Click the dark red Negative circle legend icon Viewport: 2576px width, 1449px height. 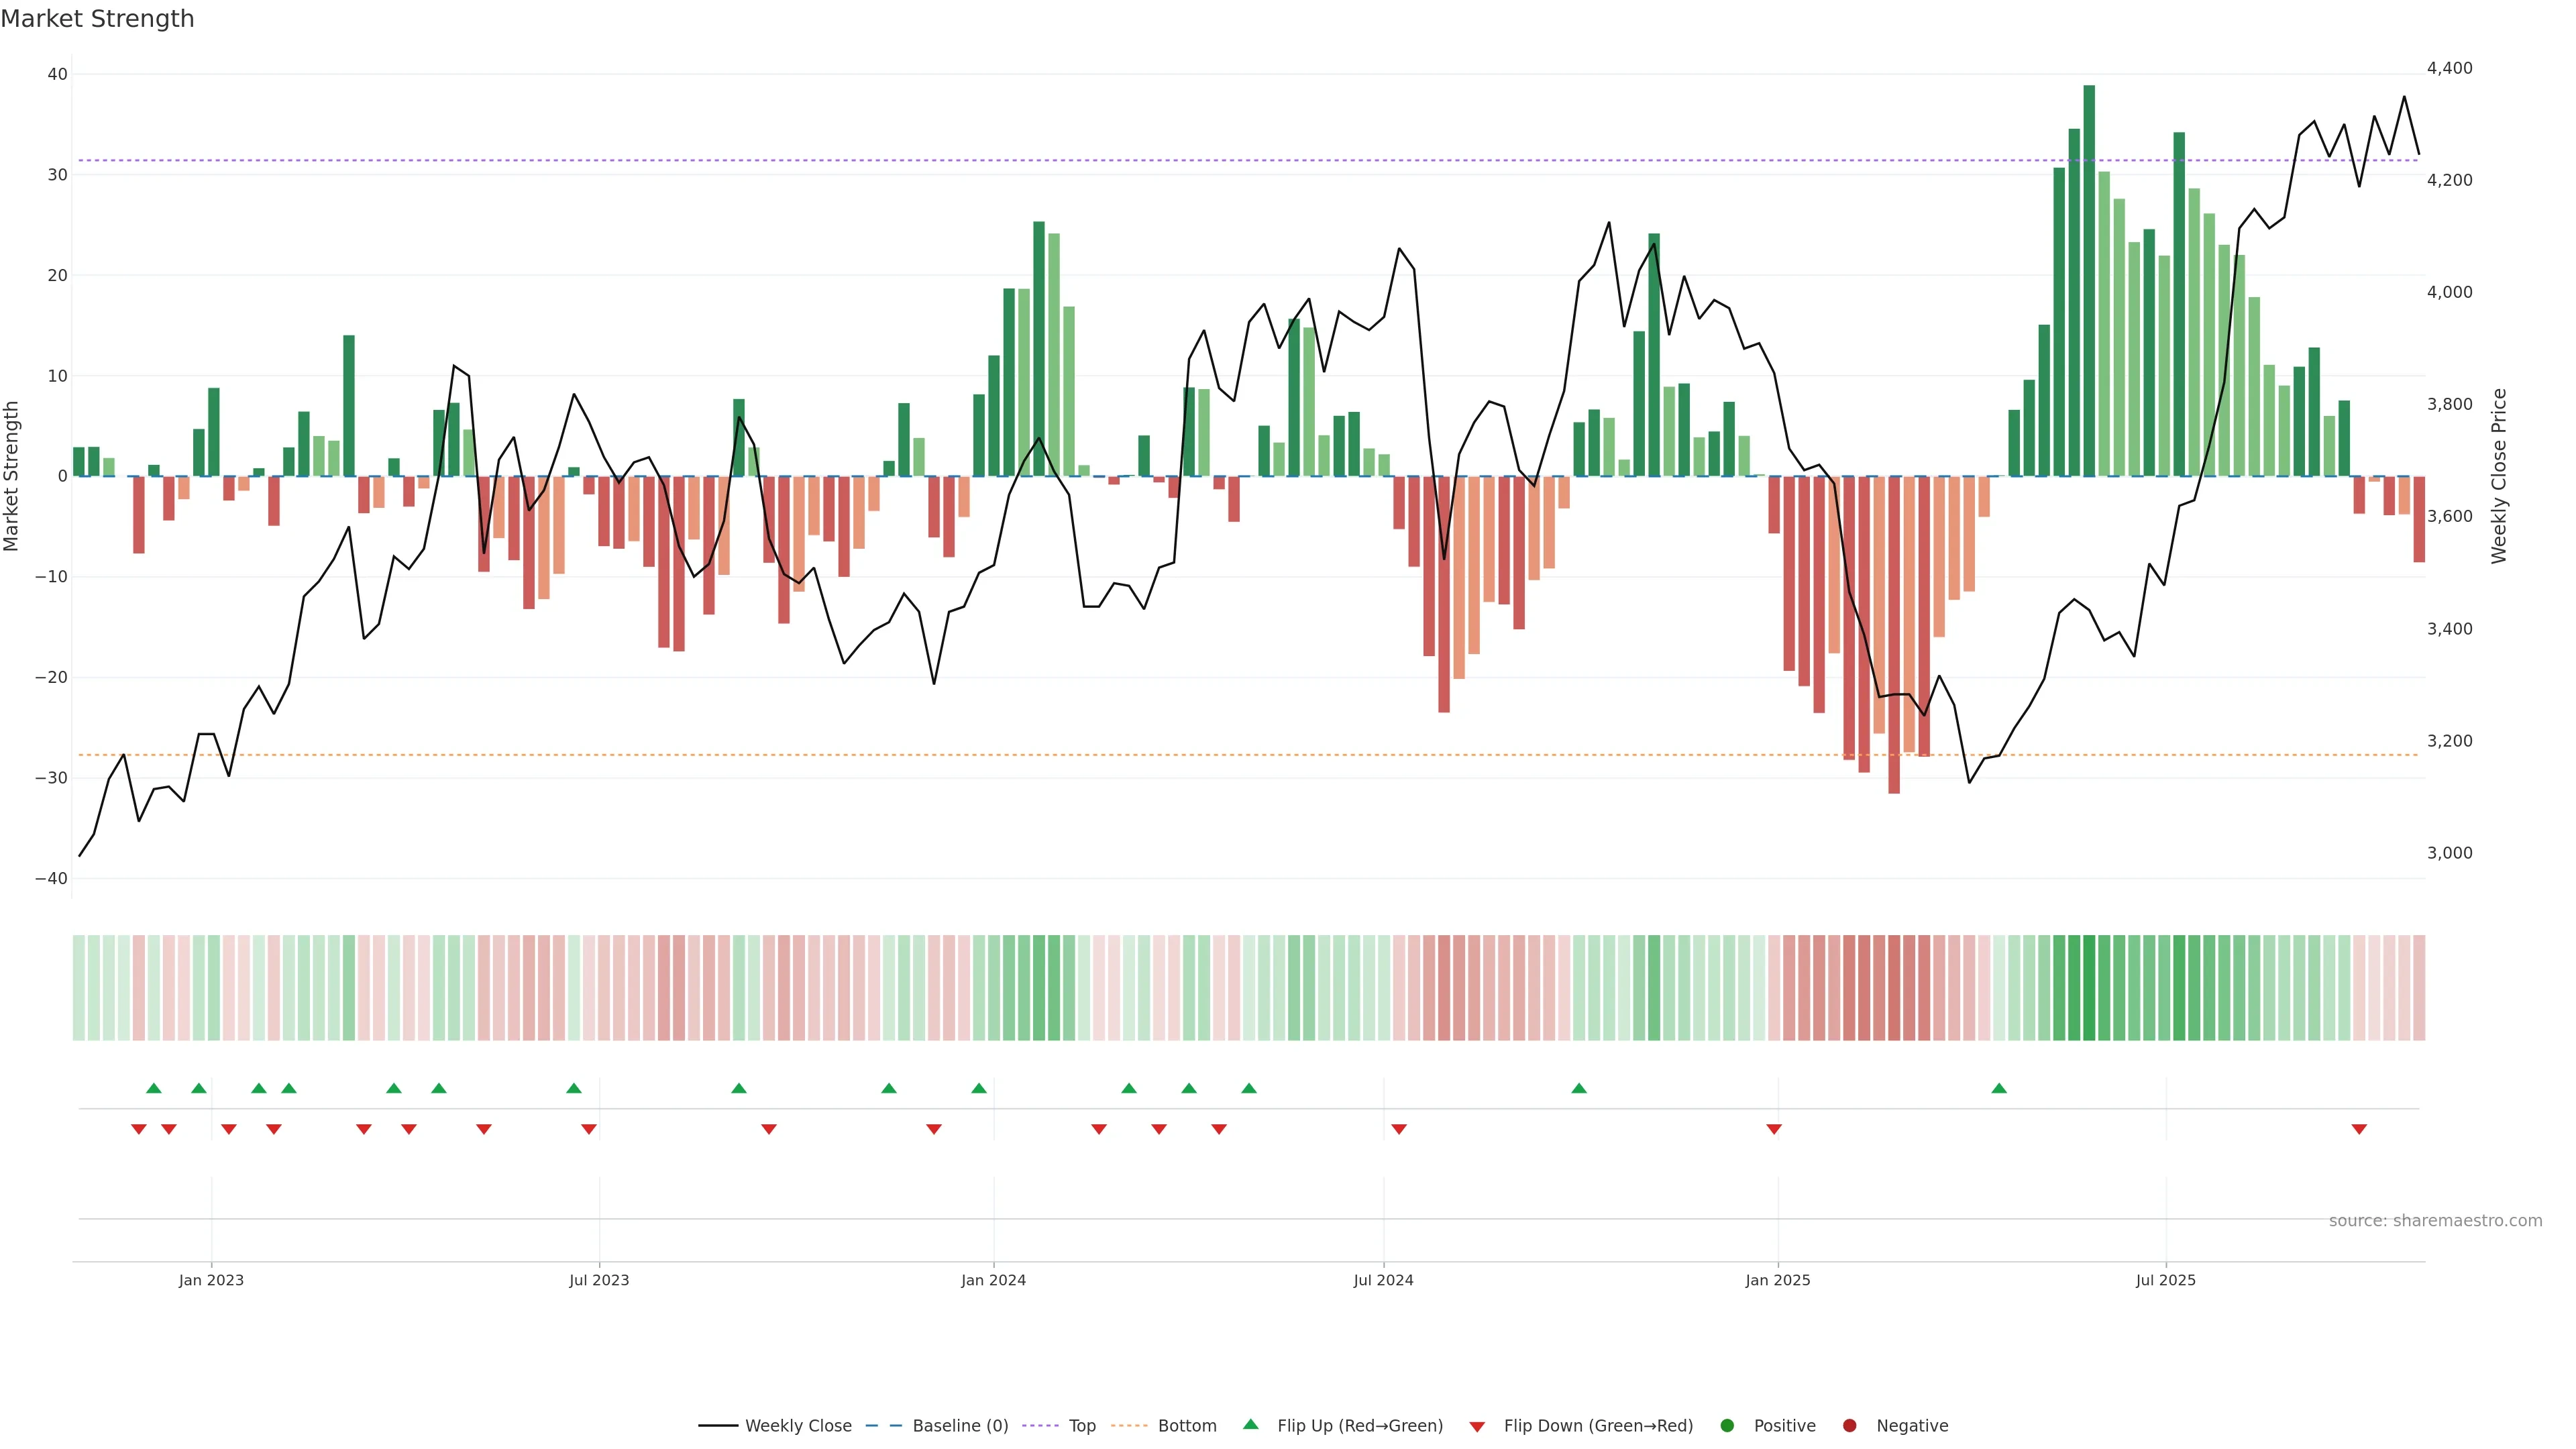click(1849, 1426)
